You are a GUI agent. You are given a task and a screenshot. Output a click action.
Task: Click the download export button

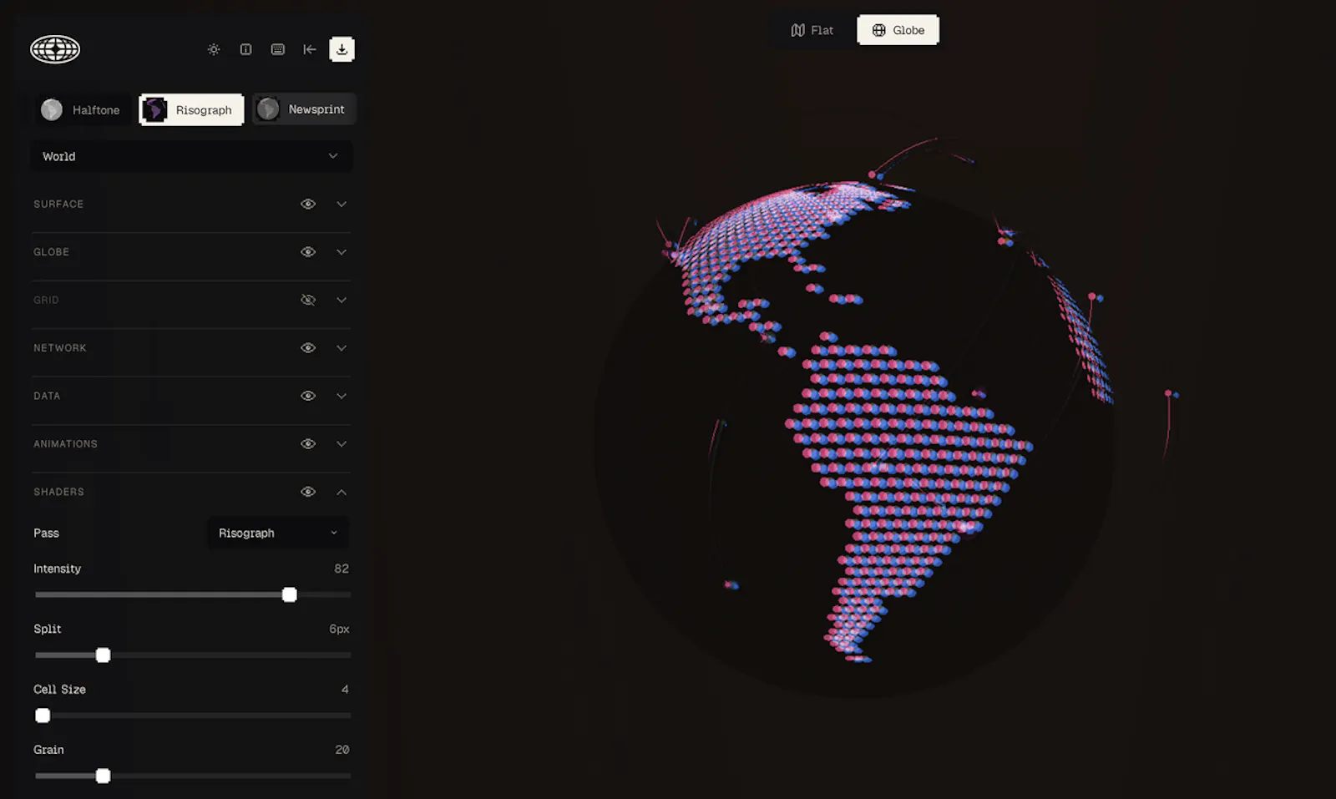[342, 49]
